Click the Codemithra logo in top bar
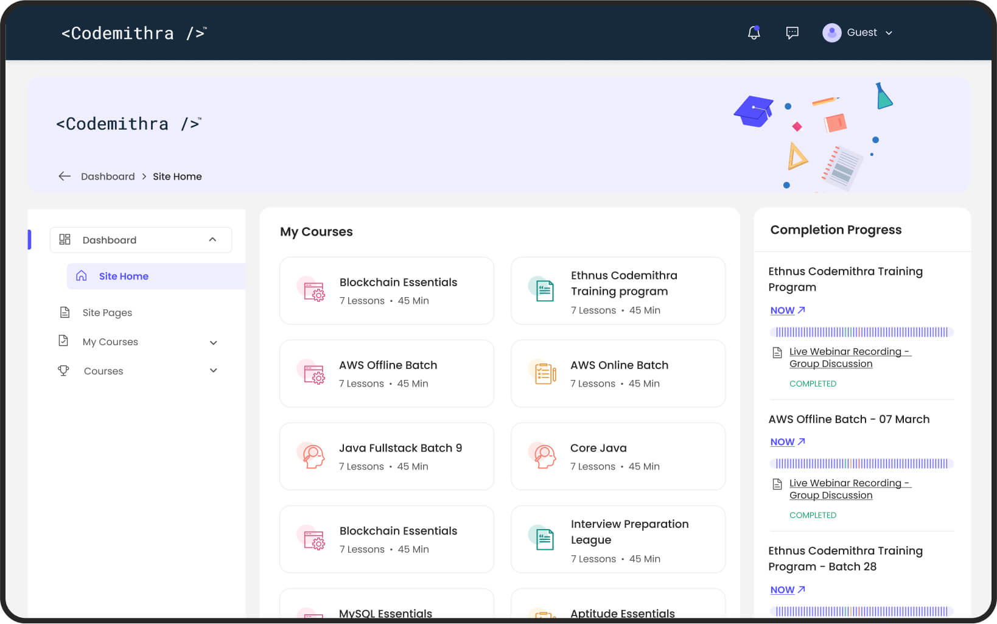This screenshot has width=997, height=624. coord(134,33)
